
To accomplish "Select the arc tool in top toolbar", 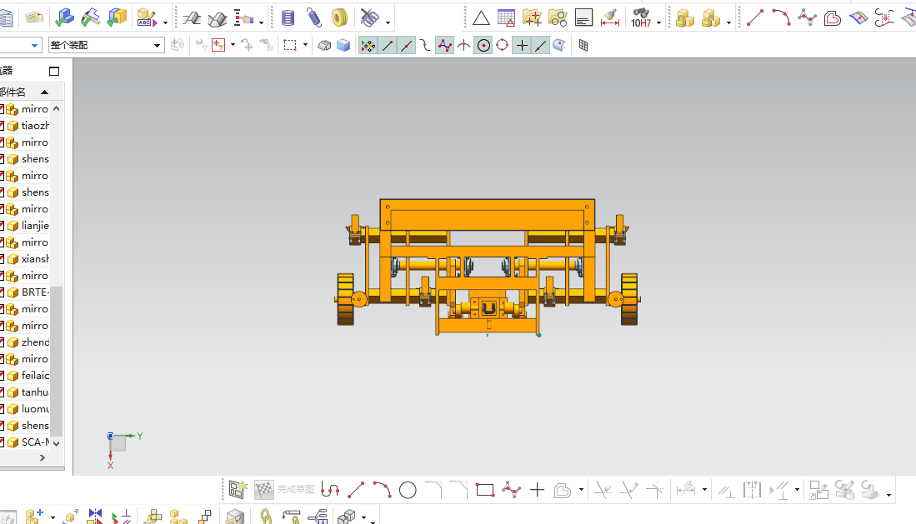I will point(780,17).
